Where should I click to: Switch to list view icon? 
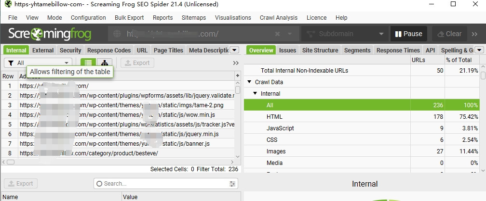tap(88, 63)
